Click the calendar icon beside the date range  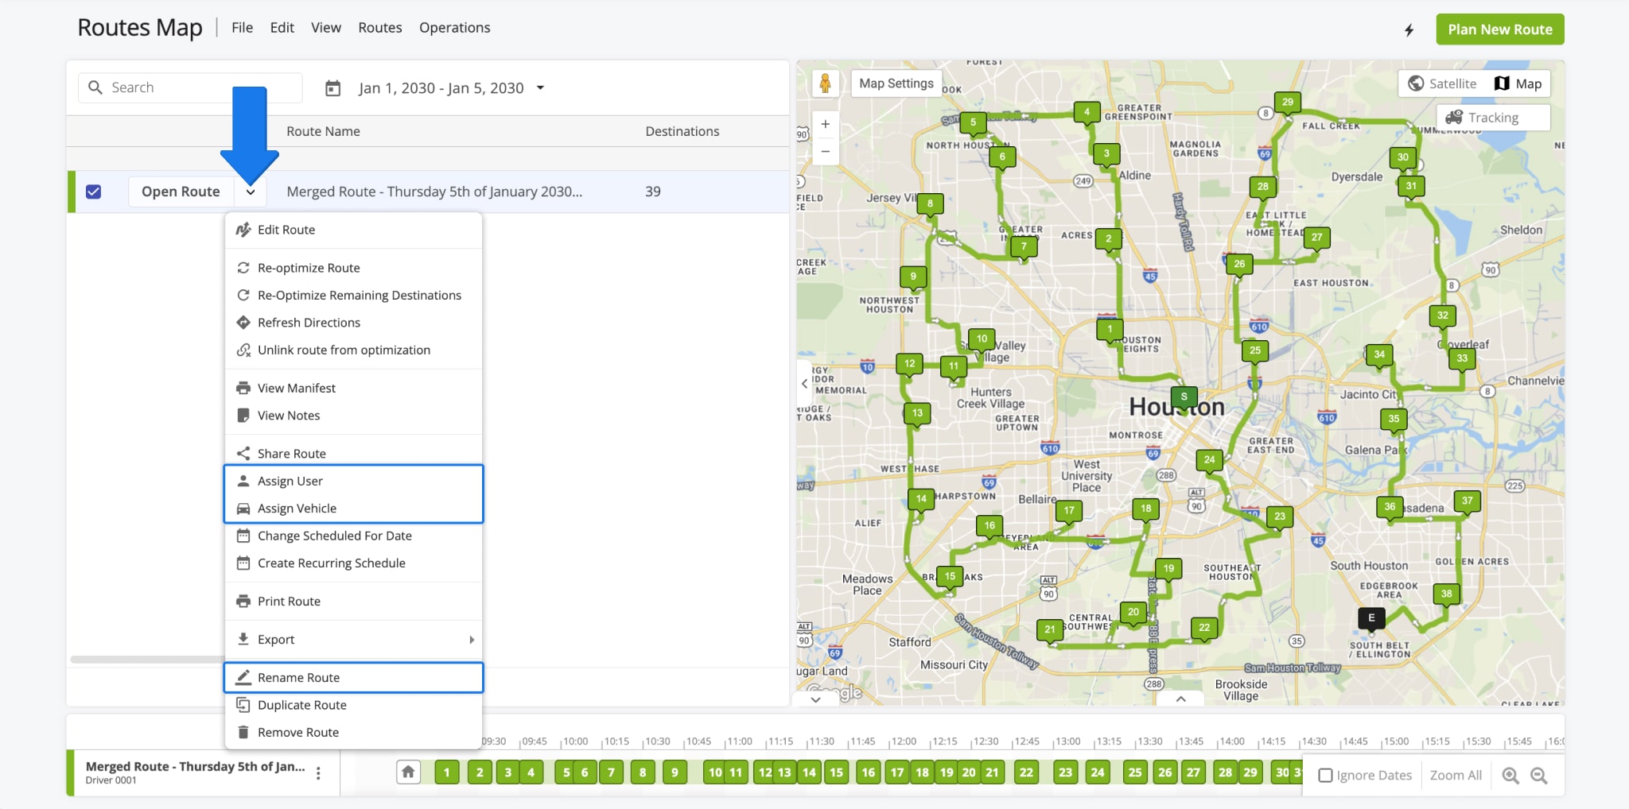[333, 87]
